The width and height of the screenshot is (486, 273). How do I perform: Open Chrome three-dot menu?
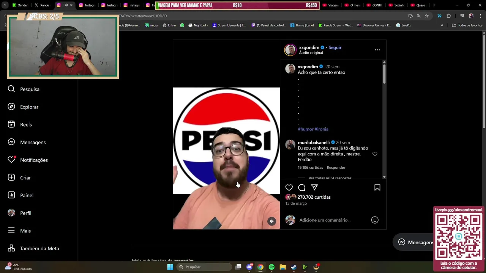pyautogui.click(x=480, y=16)
